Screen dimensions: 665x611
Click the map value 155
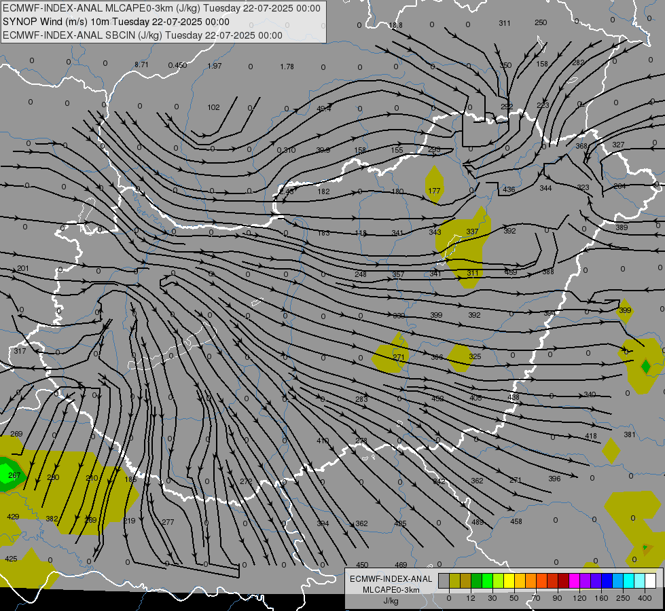[397, 150]
